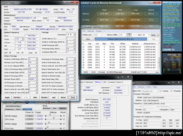
Task: Open the File menu in LinX
Action: tap(84, 31)
